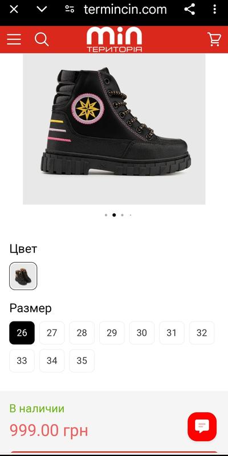Select size 30
The width and height of the screenshot is (228, 456).
[141, 333]
